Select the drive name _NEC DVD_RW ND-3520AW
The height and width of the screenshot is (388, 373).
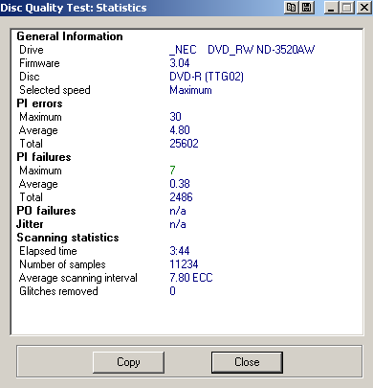(x=242, y=50)
